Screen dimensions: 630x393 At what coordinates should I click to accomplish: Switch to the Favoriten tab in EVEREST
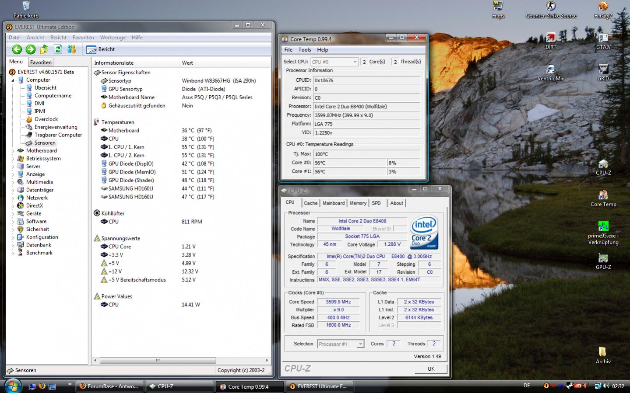pyautogui.click(x=41, y=63)
